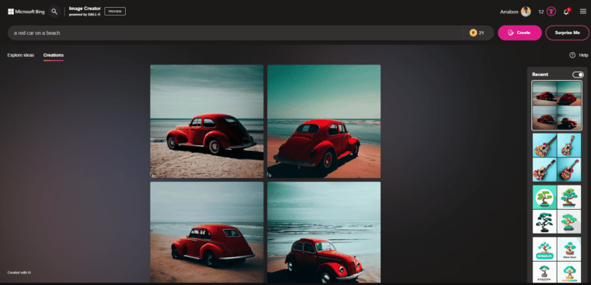Select the Creations tab
The width and height of the screenshot is (591, 285).
pos(53,55)
